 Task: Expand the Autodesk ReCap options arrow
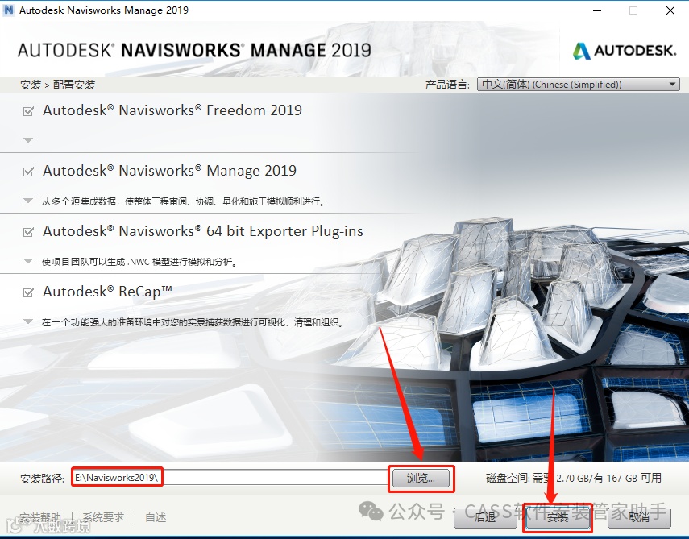(28, 321)
